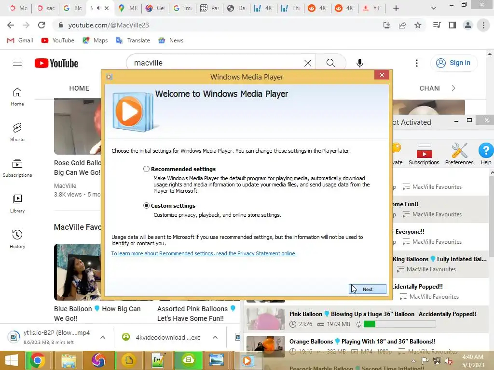The width and height of the screenshot is (494, 370).
Task: Open Help in 4K Video Downloader
Action: click(x=486, y=154)
